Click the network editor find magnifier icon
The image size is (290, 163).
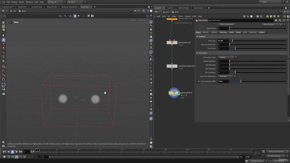285,16
